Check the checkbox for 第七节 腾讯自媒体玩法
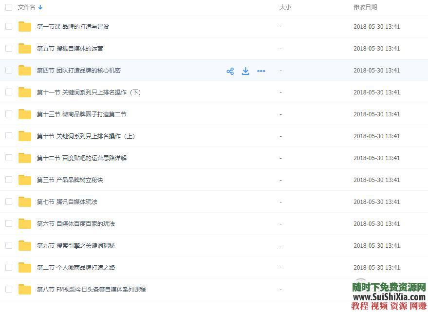 [8, 202]
